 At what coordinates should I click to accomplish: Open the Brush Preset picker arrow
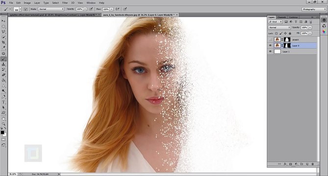[x=20, y=9]
